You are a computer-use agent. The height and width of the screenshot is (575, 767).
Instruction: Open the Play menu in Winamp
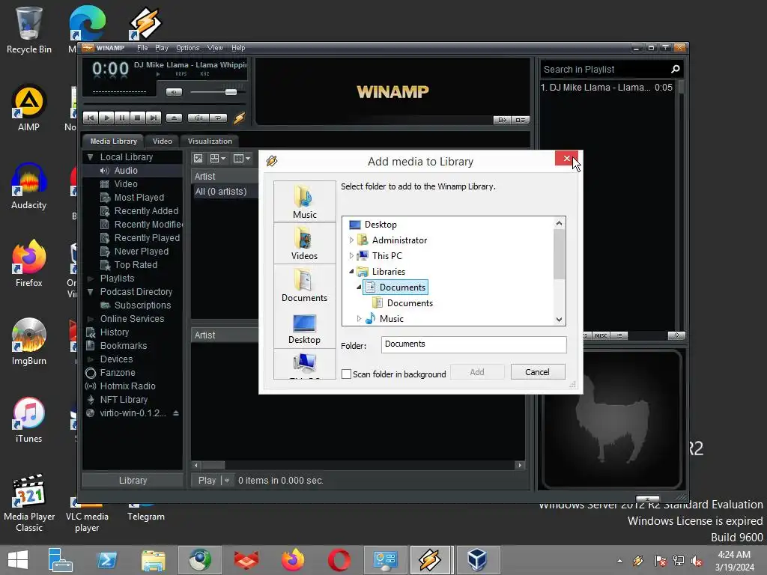click(162, 48)
